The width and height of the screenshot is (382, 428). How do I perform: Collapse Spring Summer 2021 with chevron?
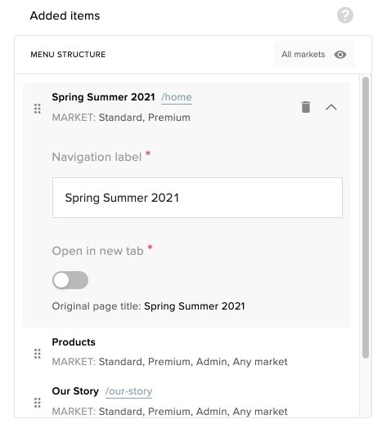pos(331,107)
